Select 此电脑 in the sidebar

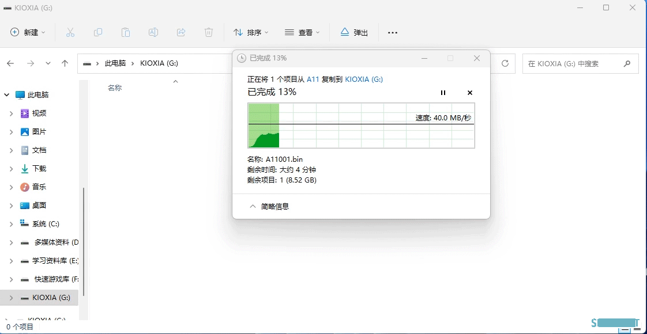[38, 94]
